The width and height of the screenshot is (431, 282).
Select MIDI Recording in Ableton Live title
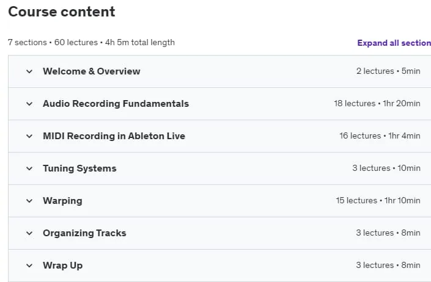click(x=114, y=136)
